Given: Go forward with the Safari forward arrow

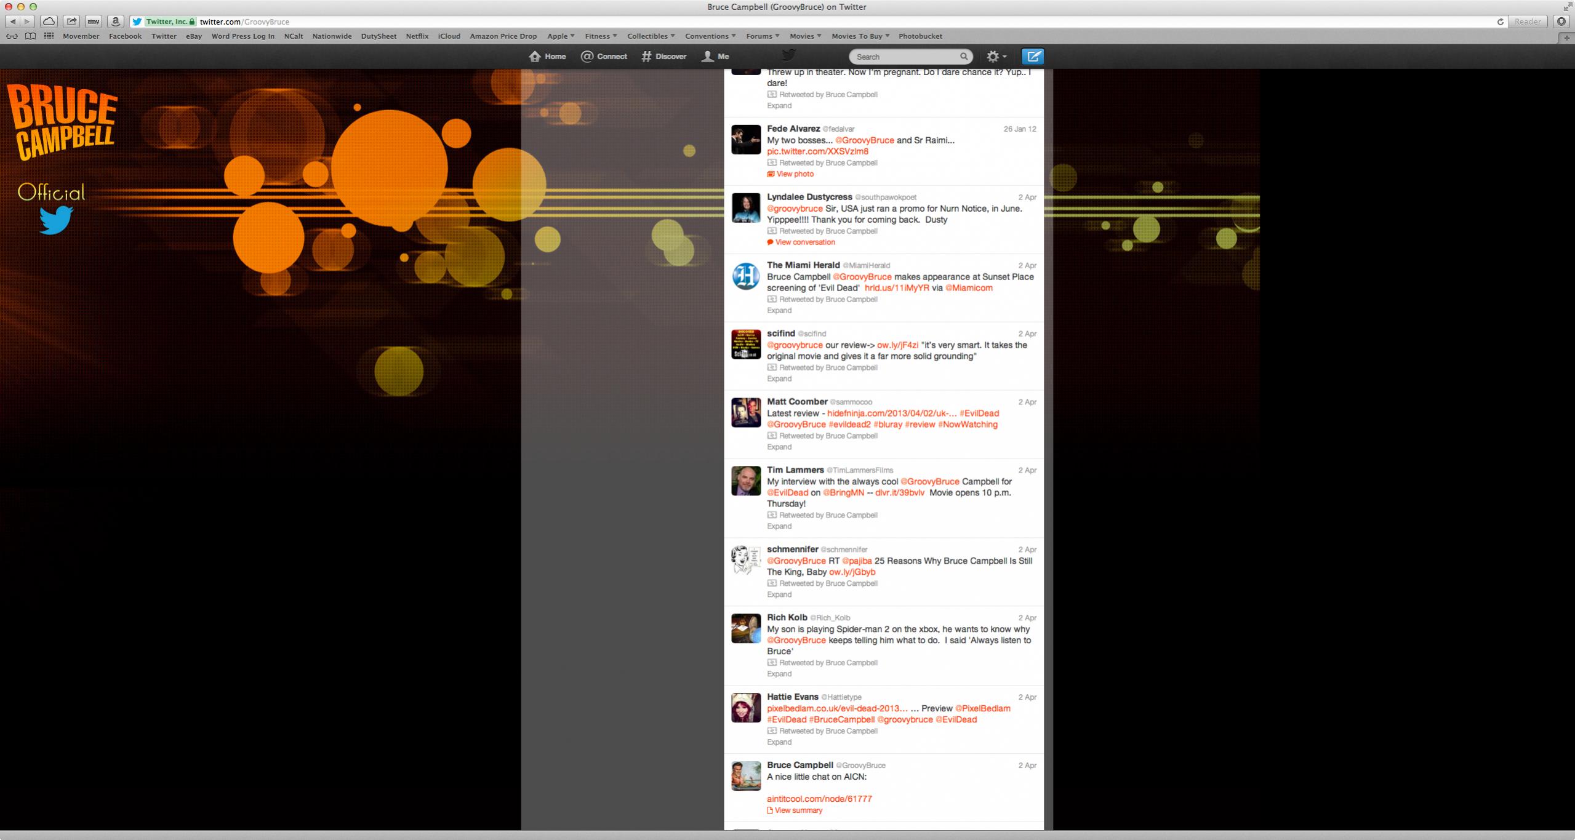Looking at the screenshot, I should (27, 22).
